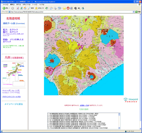Click main page scrollbar up arrow
The image size is (142, 133).
pos(140,15)
